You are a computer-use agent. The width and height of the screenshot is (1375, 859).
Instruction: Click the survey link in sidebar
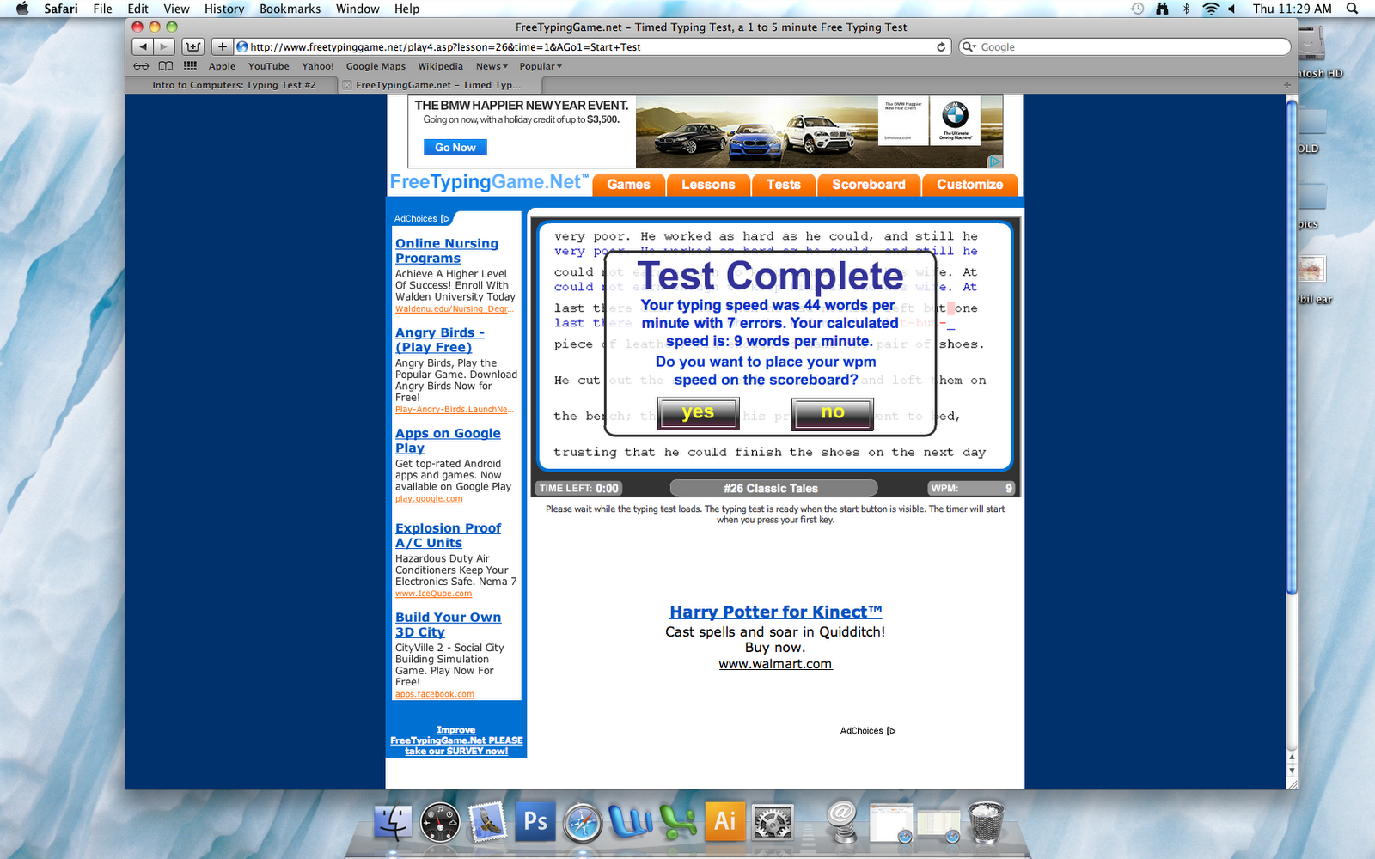[x=456, y=740]
